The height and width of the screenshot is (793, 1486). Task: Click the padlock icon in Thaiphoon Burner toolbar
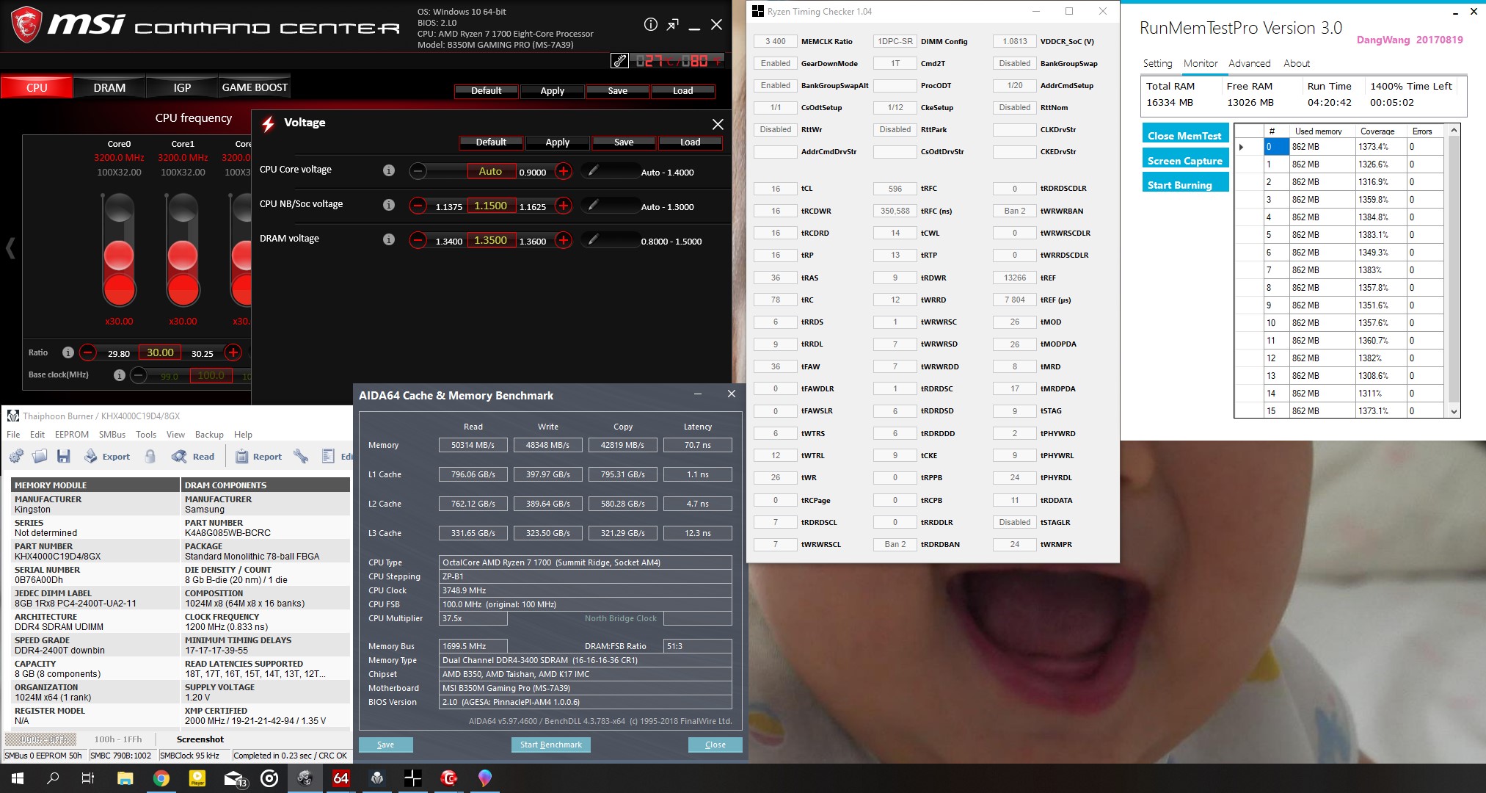click(x=150, y=456)
